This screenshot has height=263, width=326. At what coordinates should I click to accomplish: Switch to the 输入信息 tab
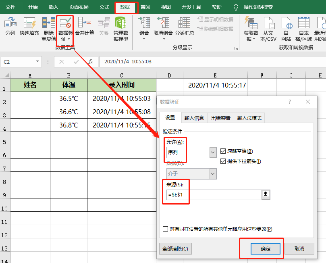point(194,118)
